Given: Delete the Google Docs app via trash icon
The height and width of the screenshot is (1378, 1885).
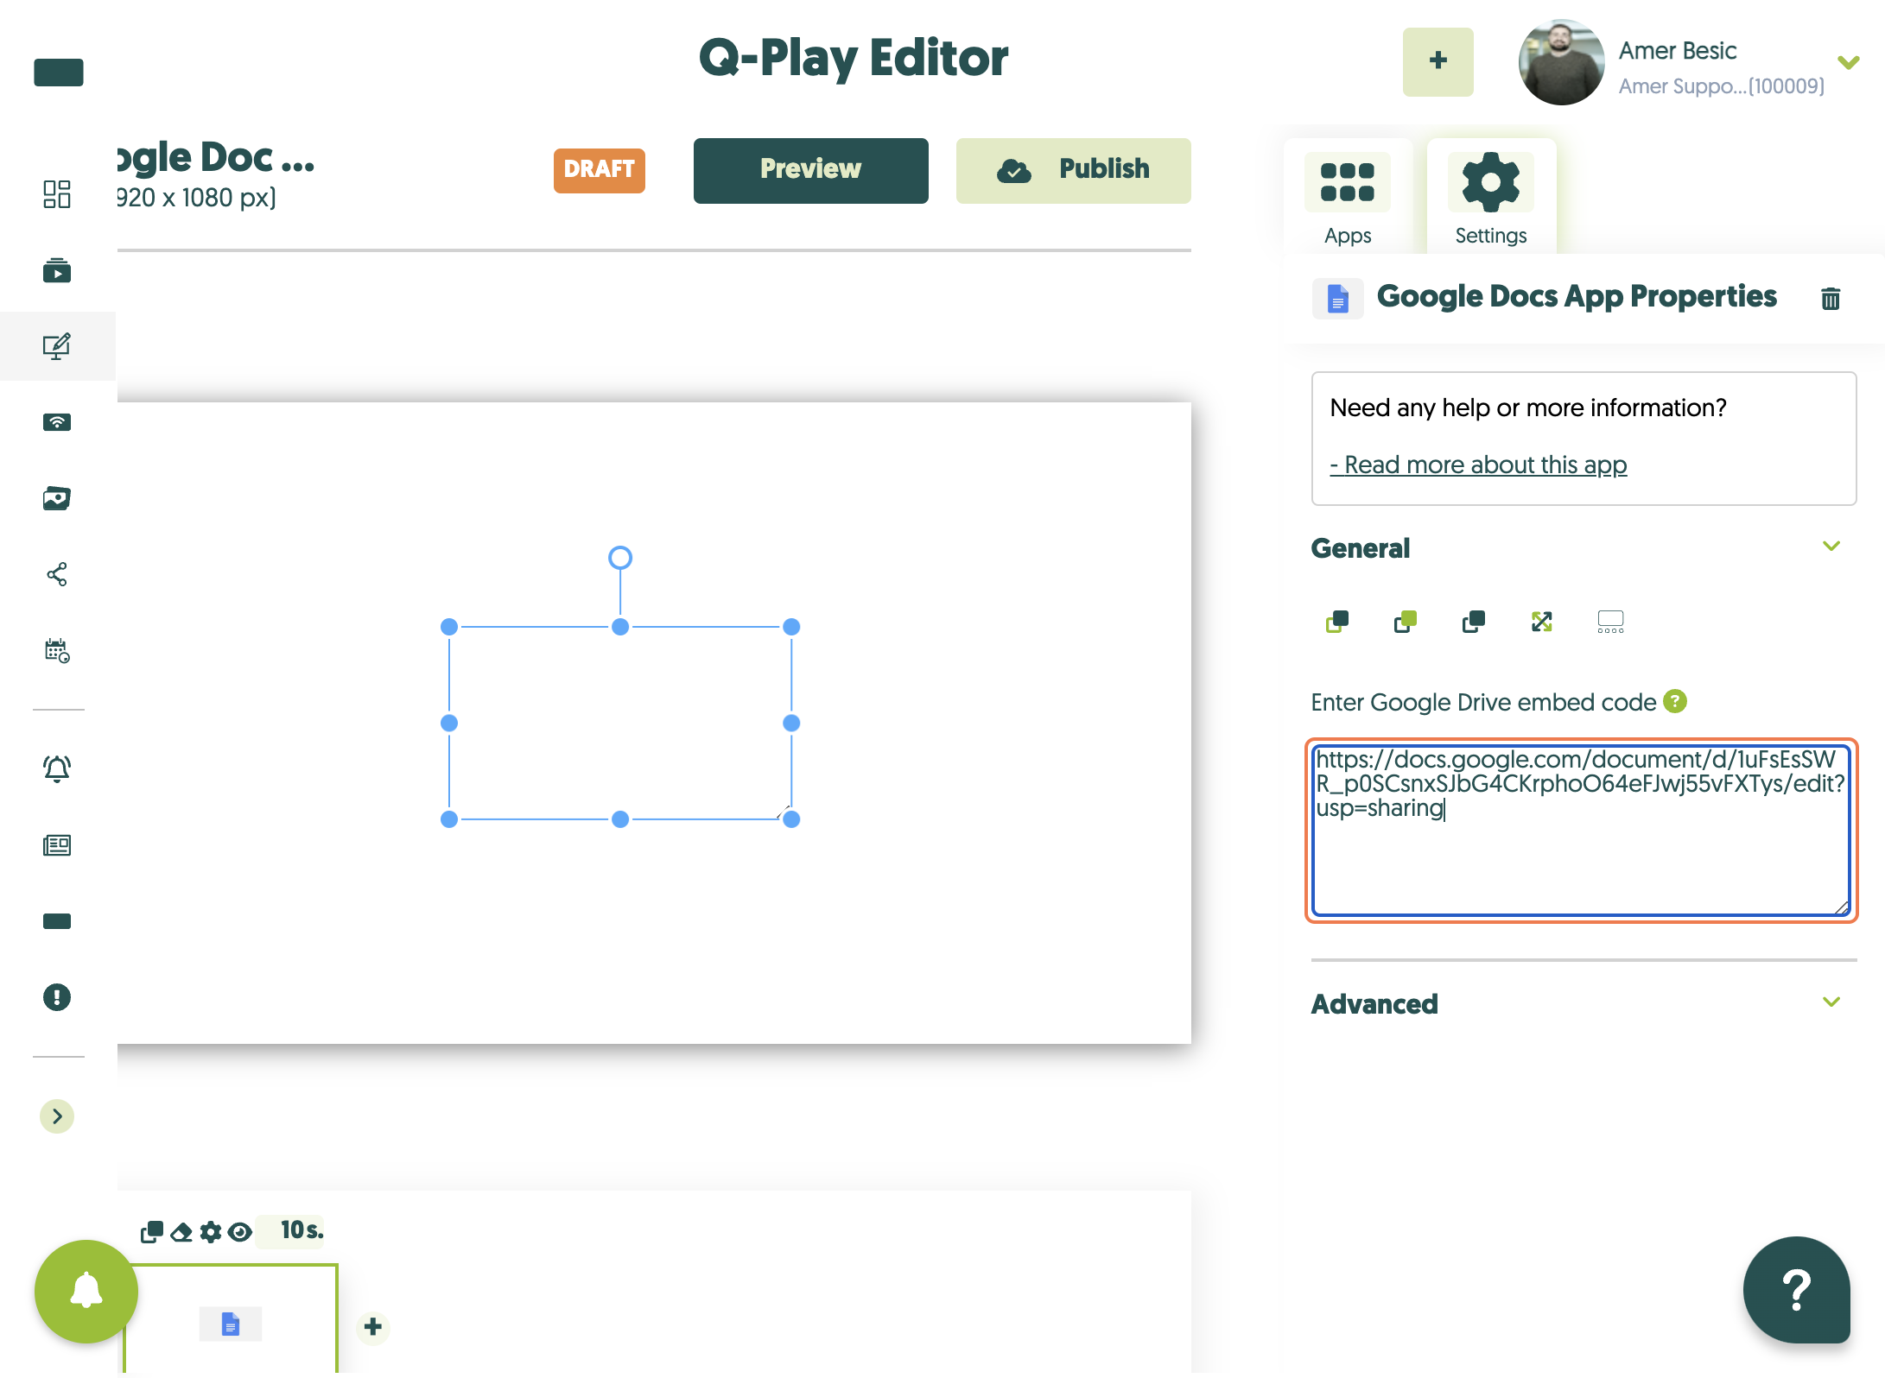Looking at the screenshot, I should (x=1831, y=299).
